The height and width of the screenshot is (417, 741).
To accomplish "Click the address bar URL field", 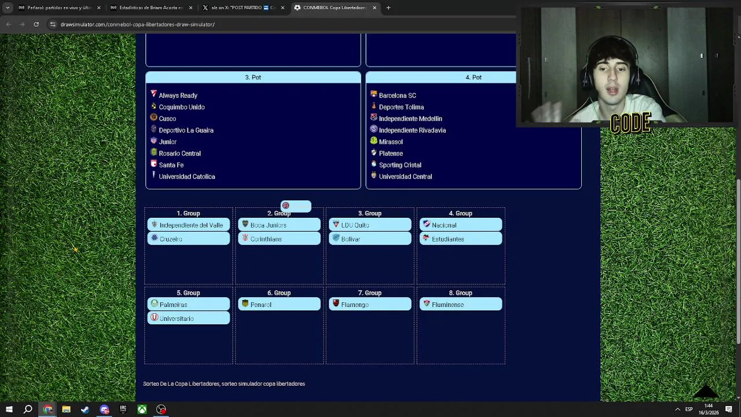I will click(138, 24).
